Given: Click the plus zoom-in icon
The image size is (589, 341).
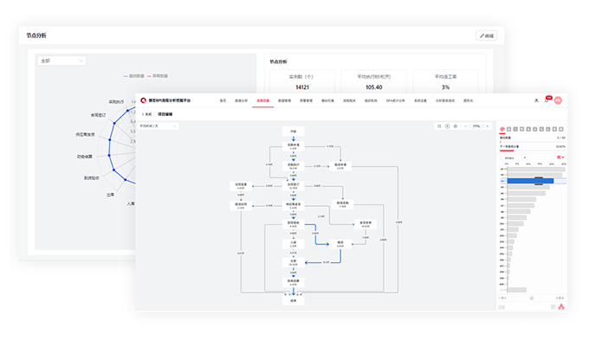Looking at the screenshot, I should pos(487,126).
